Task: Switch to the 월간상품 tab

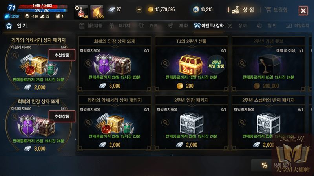Action: [91, 25]
